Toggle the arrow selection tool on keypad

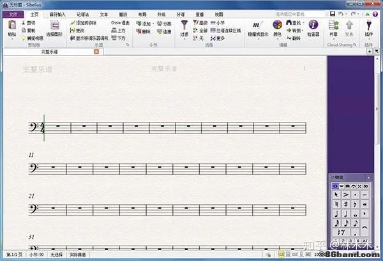336,194
